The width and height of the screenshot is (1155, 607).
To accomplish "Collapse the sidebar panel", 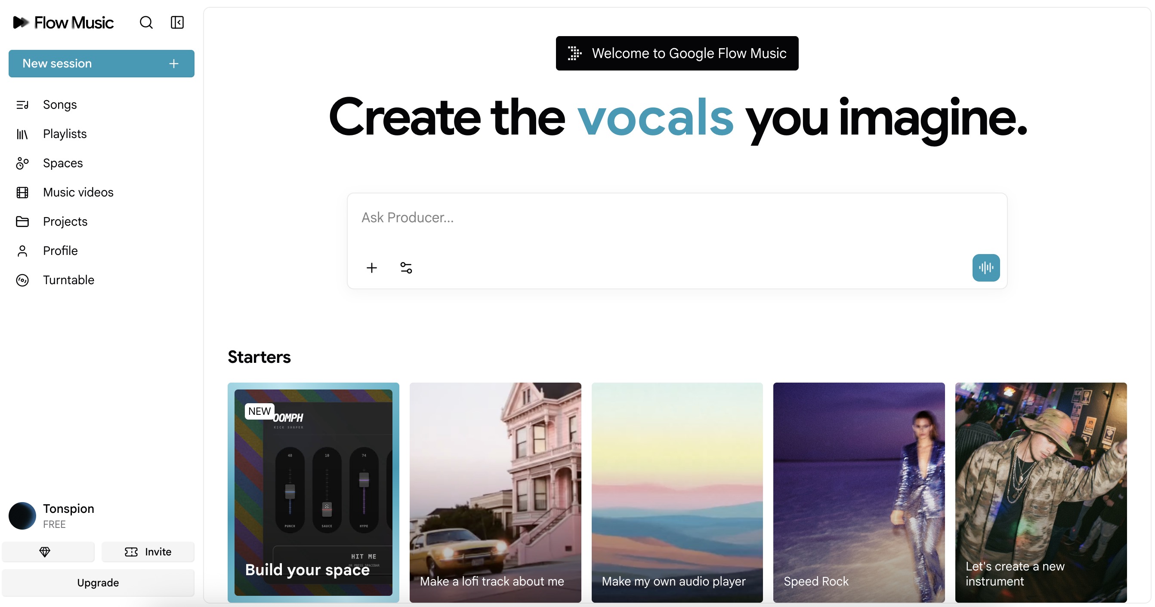I will [177, 22].
